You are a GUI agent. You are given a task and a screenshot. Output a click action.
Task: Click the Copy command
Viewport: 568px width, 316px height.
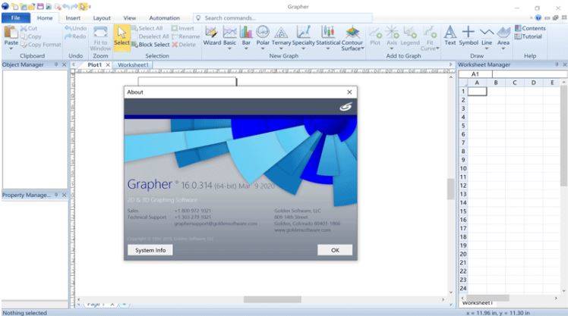click(x=31, y=36)
